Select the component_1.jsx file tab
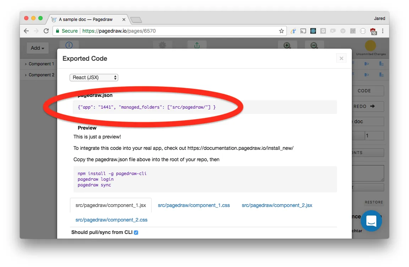This screenshot has height=267, width=409. [x=111, y=205]
